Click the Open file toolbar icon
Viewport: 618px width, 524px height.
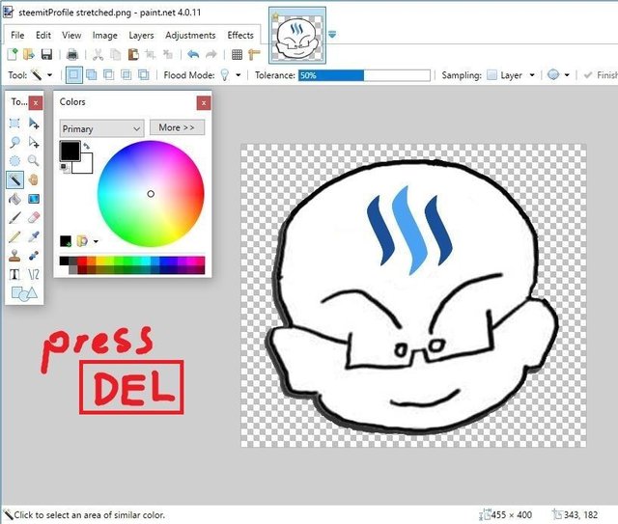[x=29, y=54]
